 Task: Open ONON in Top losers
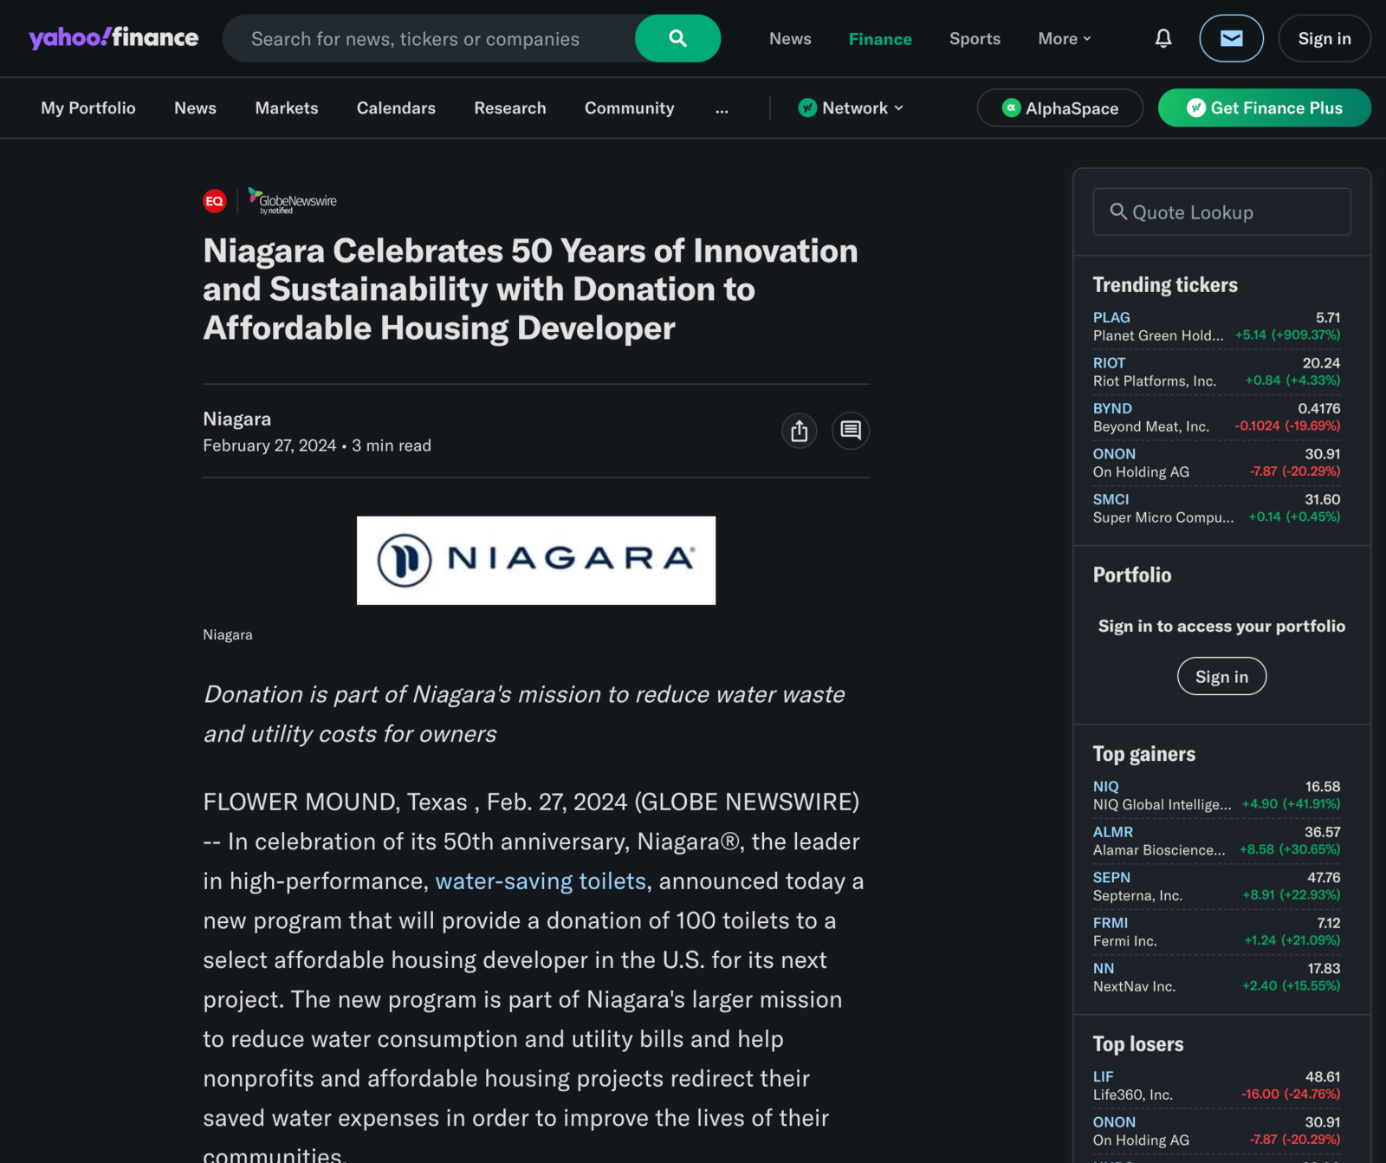(1114, 1121)
